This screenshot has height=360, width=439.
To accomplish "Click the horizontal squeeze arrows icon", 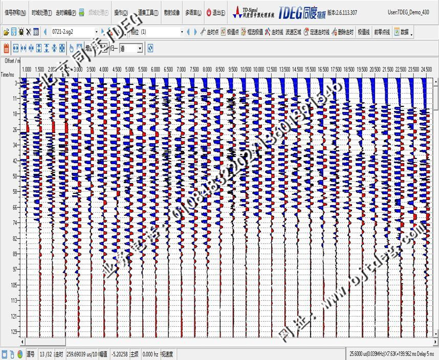I will 31,48.
